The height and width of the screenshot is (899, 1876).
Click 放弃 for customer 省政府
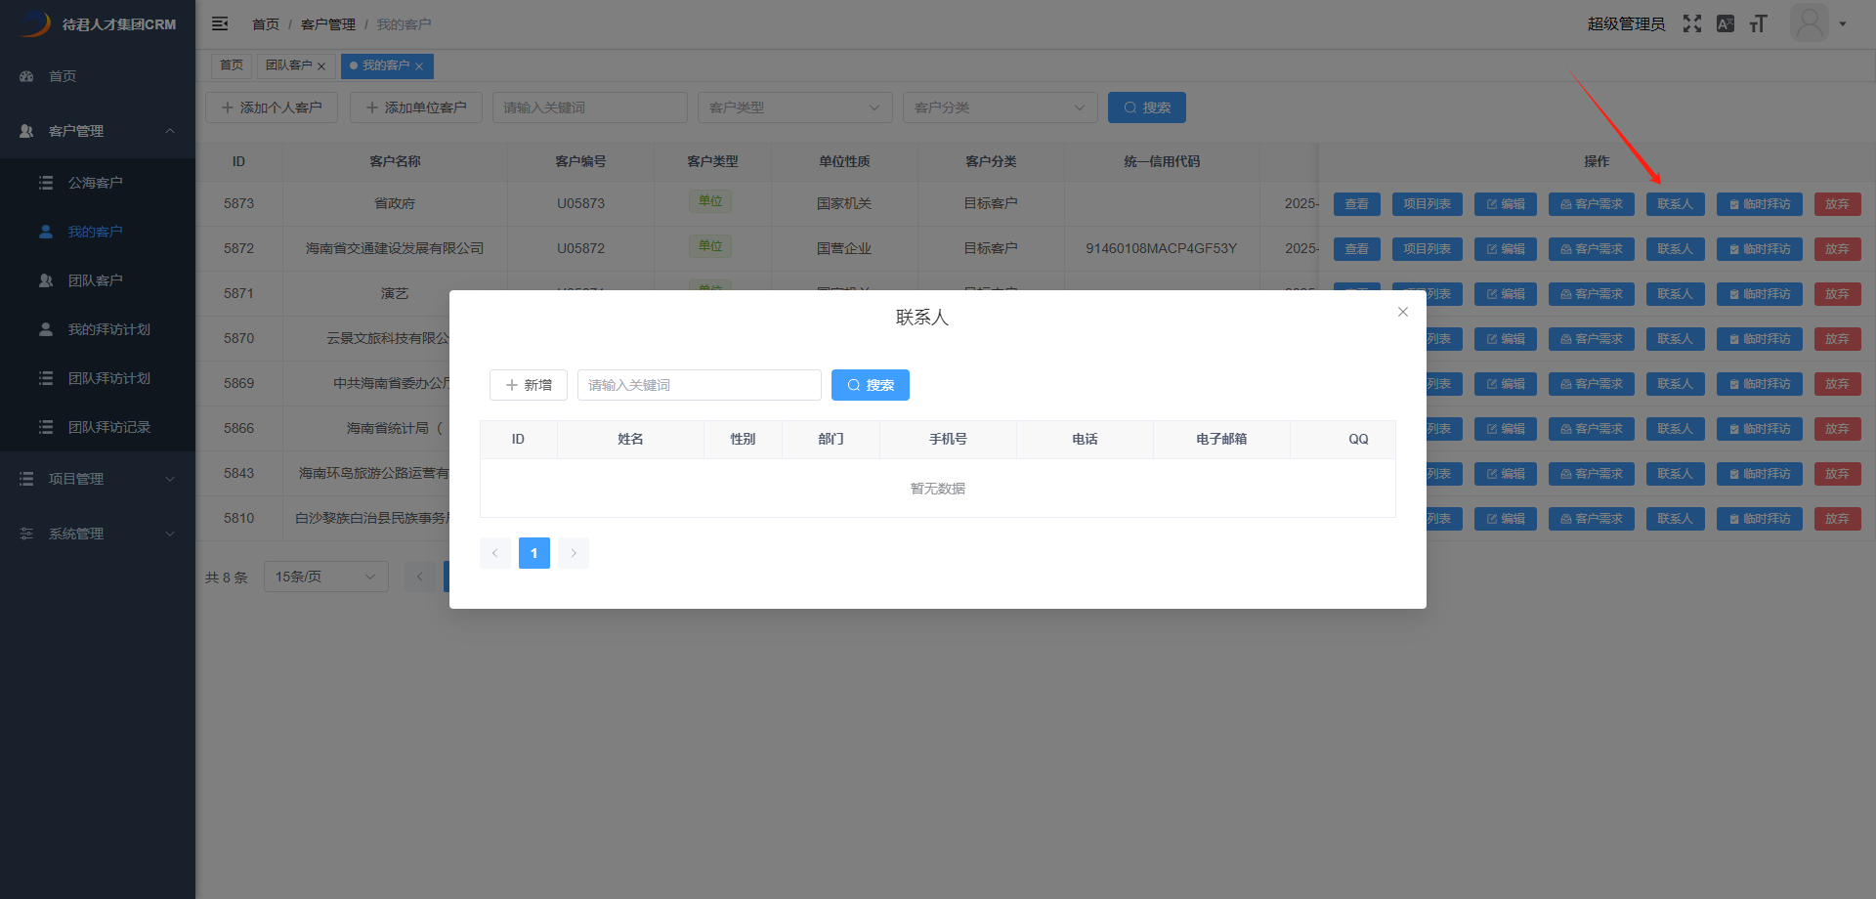(x=1838, y=204)
